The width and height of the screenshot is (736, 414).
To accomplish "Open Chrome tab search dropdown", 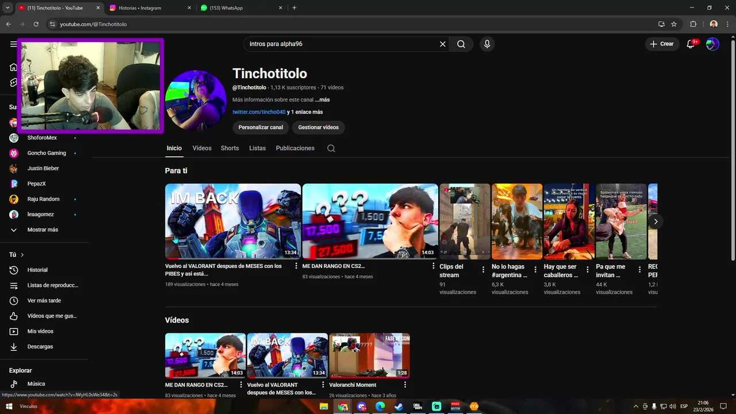I will (x=7, y=8).
